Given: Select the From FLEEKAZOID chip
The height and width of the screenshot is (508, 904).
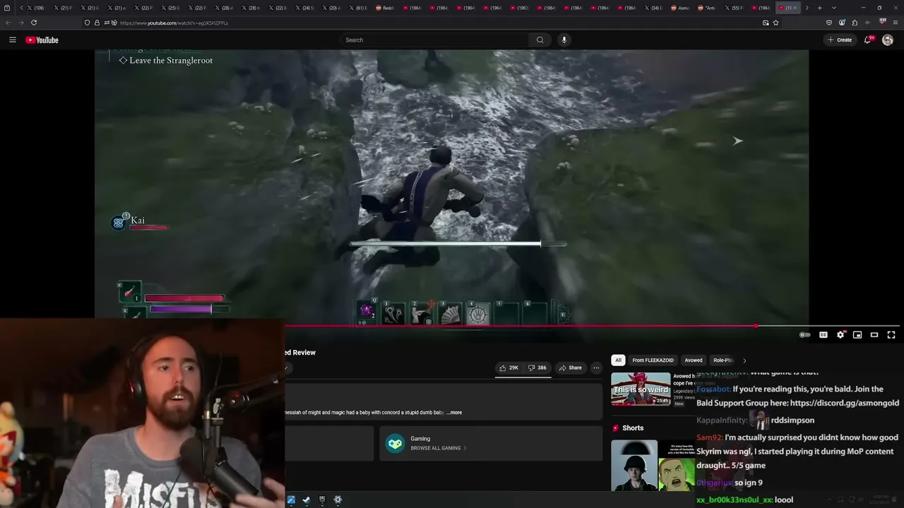Looking at the screenshot, I should 653,361.
